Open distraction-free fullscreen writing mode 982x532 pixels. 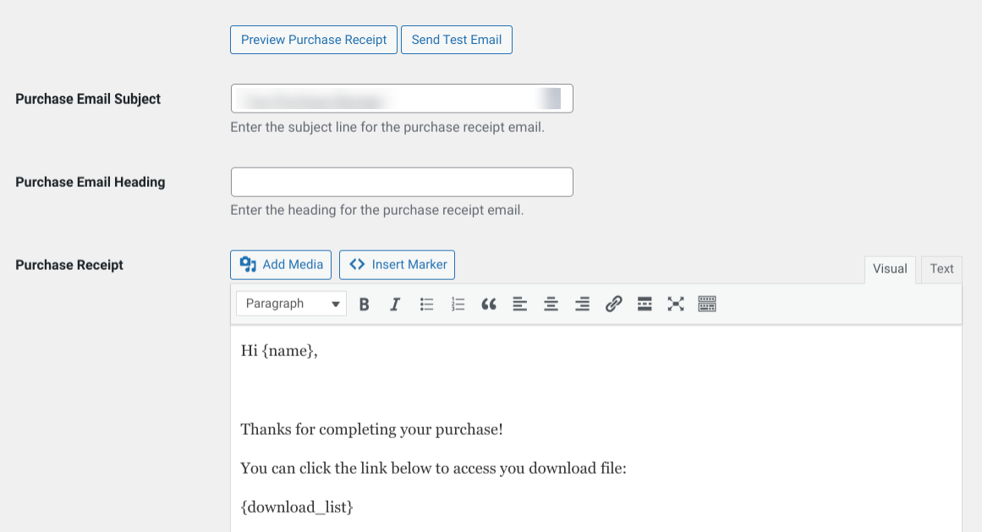click(x=675, y=304)
